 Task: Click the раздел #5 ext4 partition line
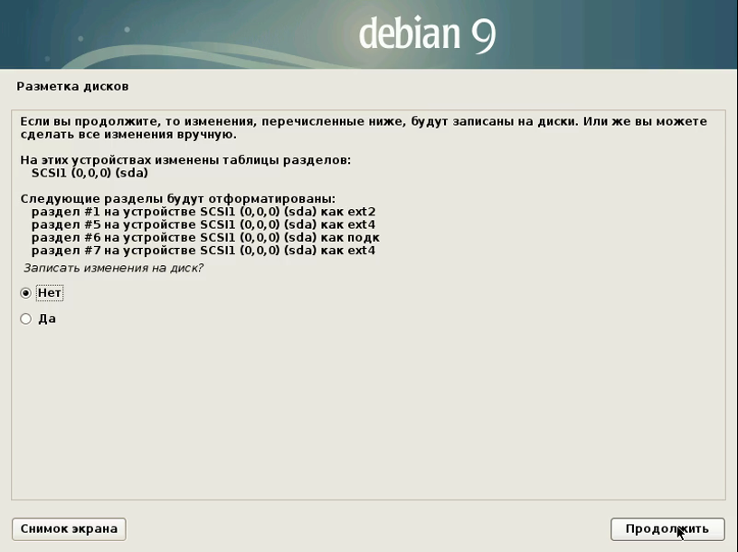point(203,224)
